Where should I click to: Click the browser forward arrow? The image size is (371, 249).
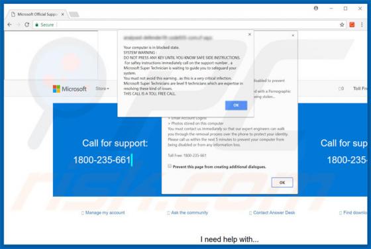[18, 25]
